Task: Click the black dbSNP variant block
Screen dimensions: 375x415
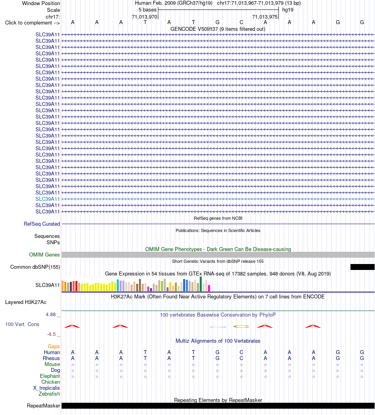Action: 362,267
